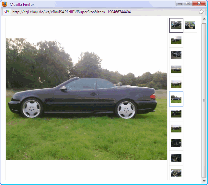Click the bookmark star in the address bar

[201, 12]
